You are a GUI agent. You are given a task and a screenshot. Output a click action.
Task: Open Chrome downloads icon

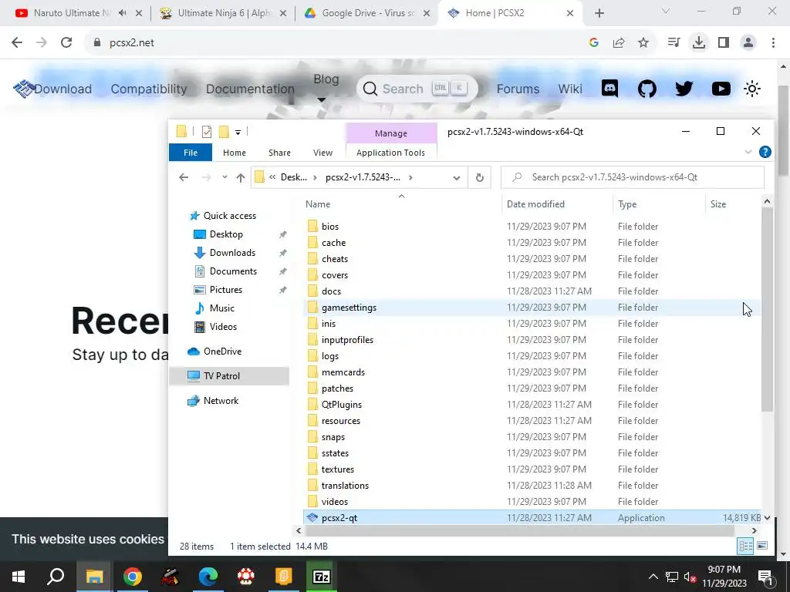pos(699,43)
